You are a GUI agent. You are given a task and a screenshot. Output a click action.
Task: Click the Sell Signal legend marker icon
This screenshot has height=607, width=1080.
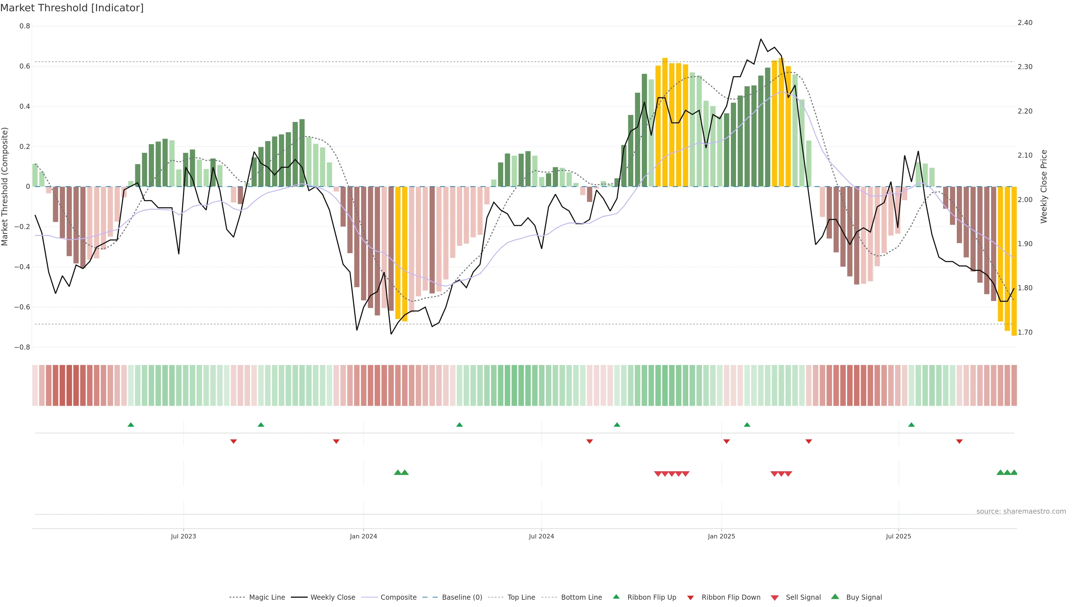pos(775,597)
